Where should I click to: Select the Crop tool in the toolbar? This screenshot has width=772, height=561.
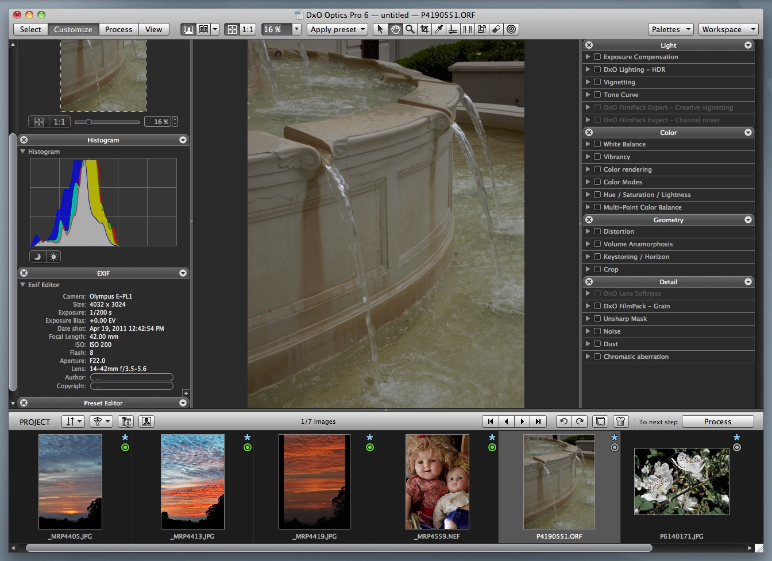(424, 29)
